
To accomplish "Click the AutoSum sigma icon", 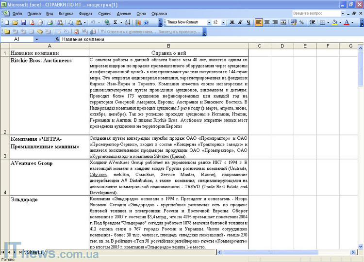I will (116, 22).
